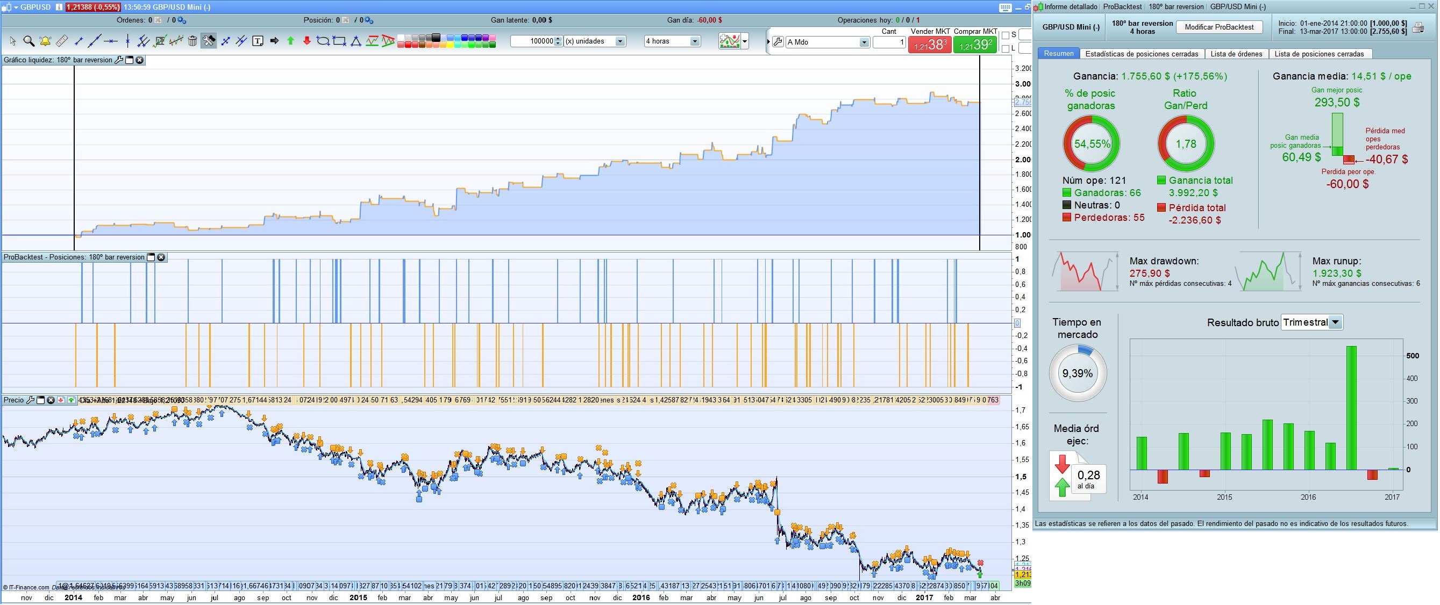Click the Comprar MKT green price button

(975, 45)
